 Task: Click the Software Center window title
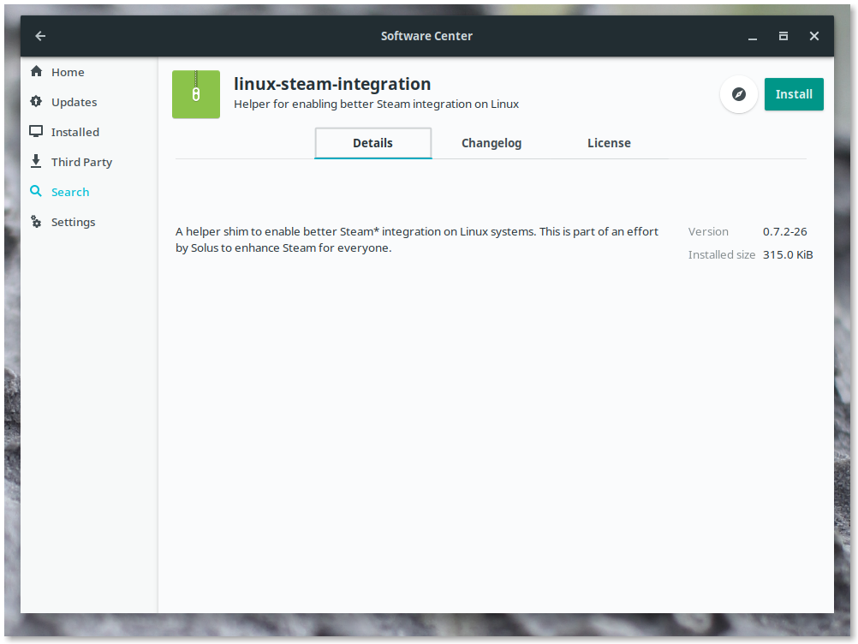[x=426, y=36]
